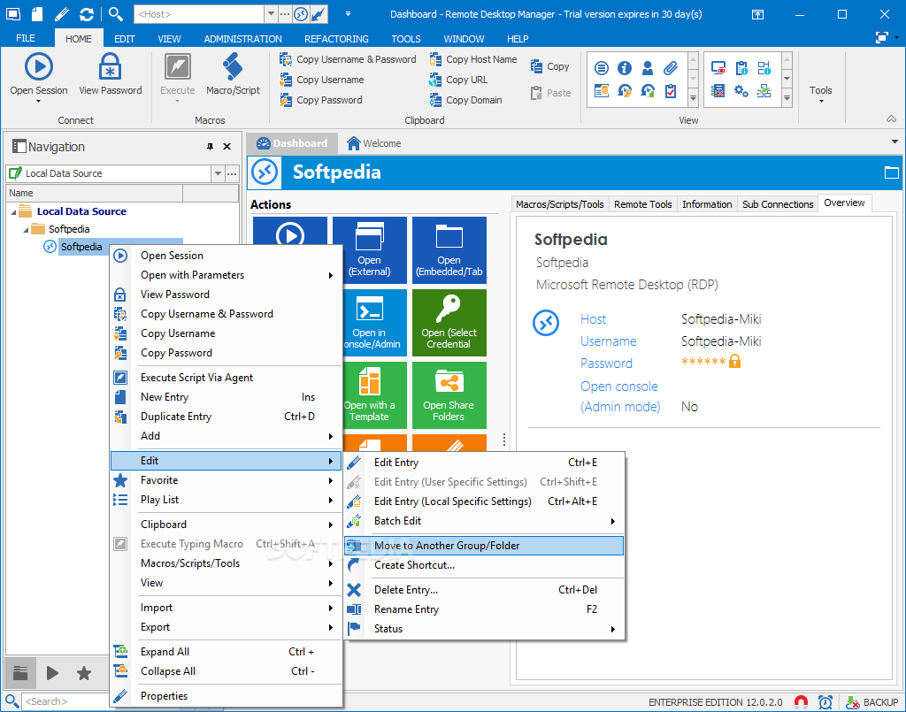906x712 pixels.
Task: Click the Copy button in the ribbon
Action: [x=550, y=66]
